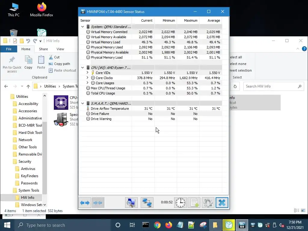
Task: Open the Quick Access Toolbar customize dropdown
Action: click(x=41, y=41)
